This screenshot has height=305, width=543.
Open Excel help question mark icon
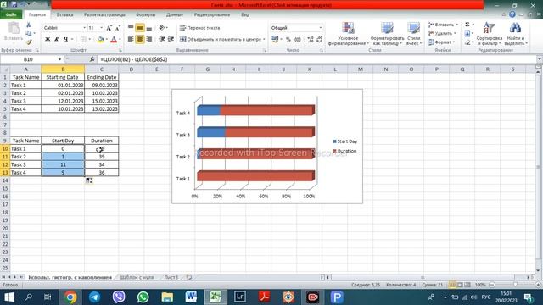click(x=512, y=14)
